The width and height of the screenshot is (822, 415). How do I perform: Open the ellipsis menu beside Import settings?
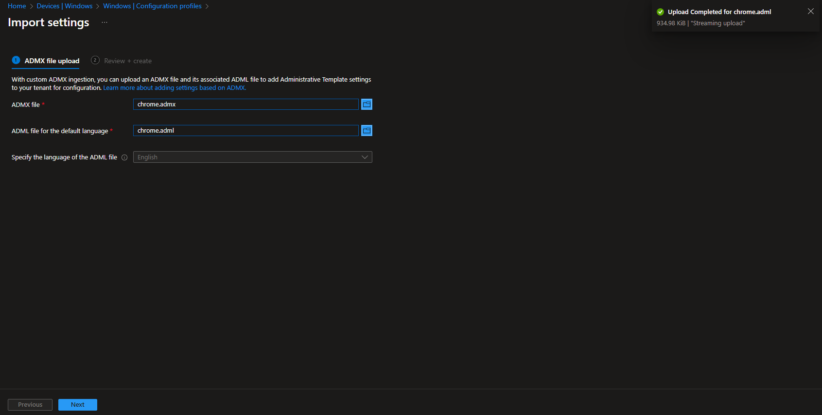click(105, 22)
